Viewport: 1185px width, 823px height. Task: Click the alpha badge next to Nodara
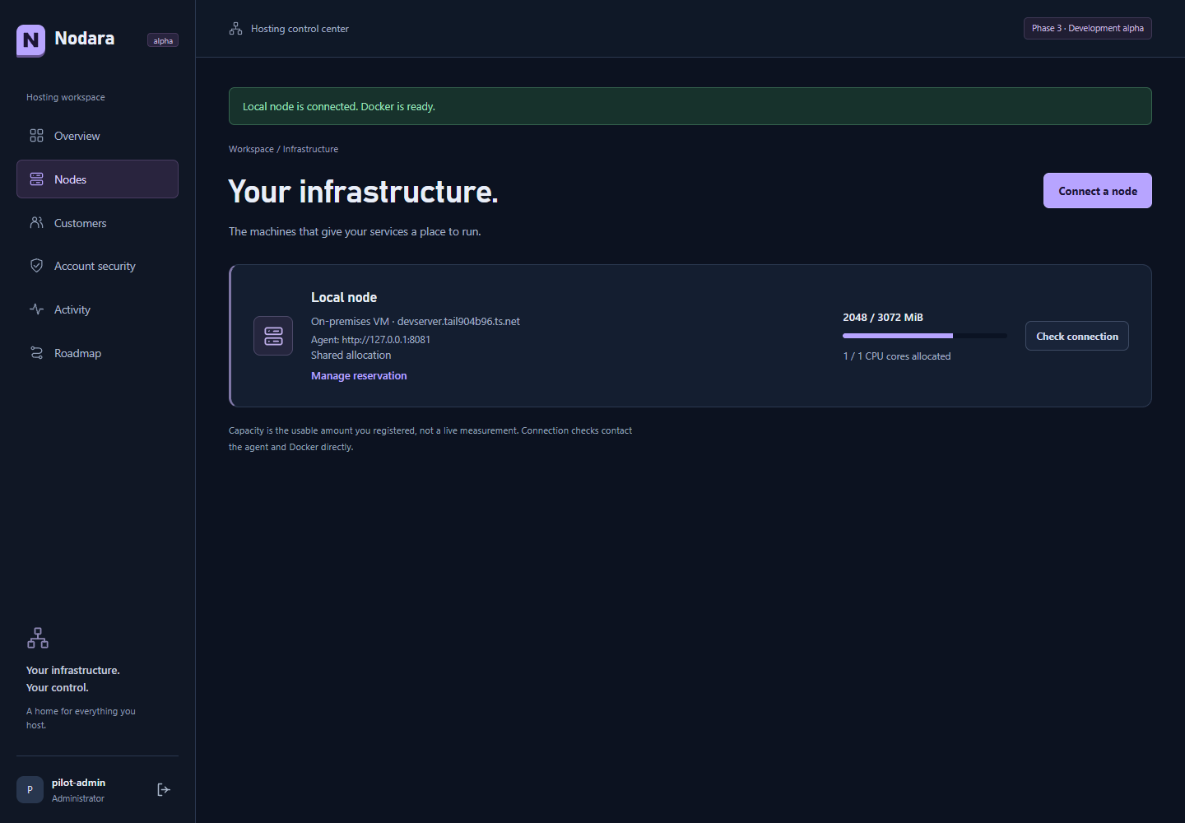pyautogui.click(x=163, y=40)
